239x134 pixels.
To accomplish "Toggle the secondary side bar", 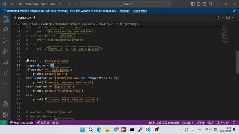I will 204,4.
